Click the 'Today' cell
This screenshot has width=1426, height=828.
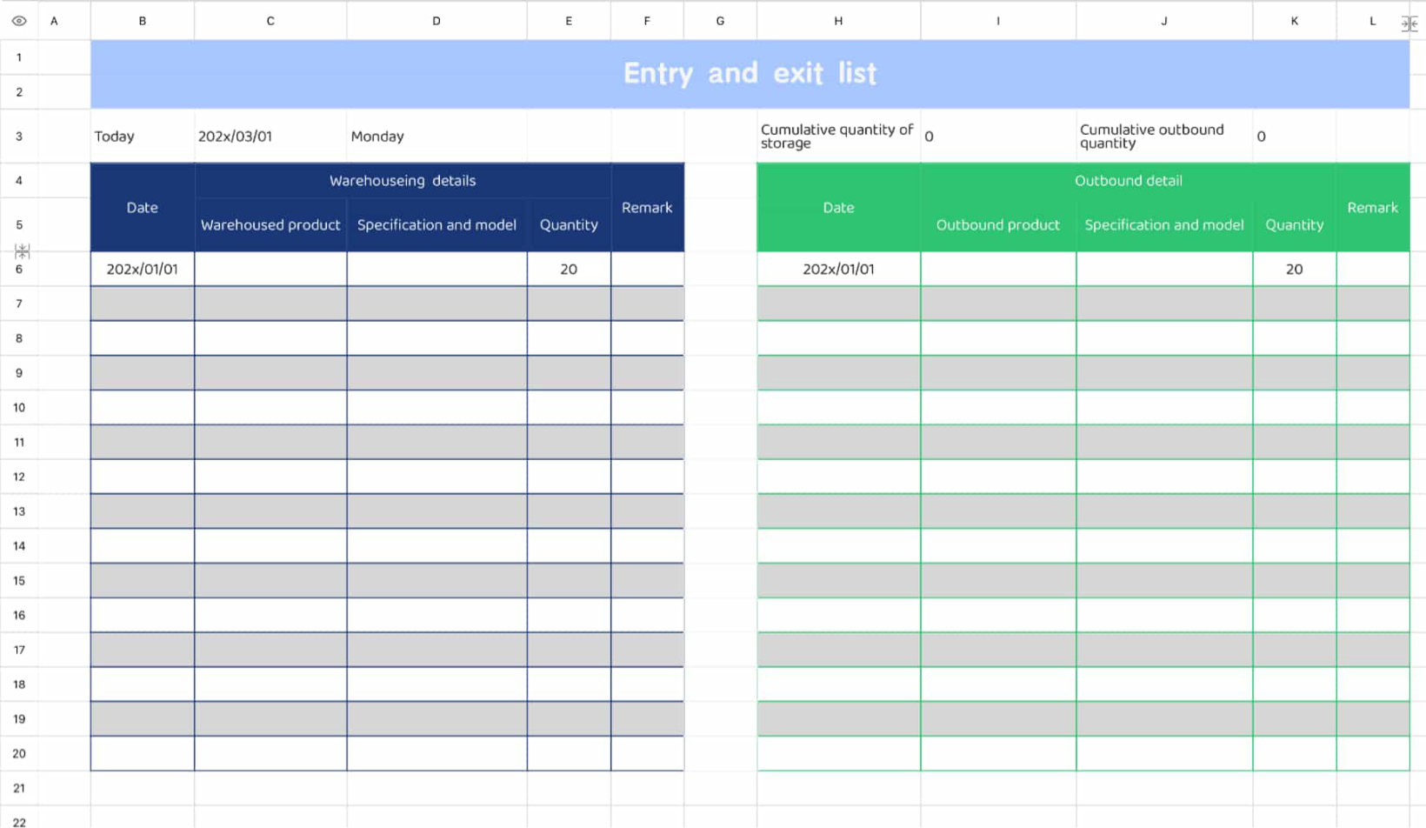coord(143,137)
